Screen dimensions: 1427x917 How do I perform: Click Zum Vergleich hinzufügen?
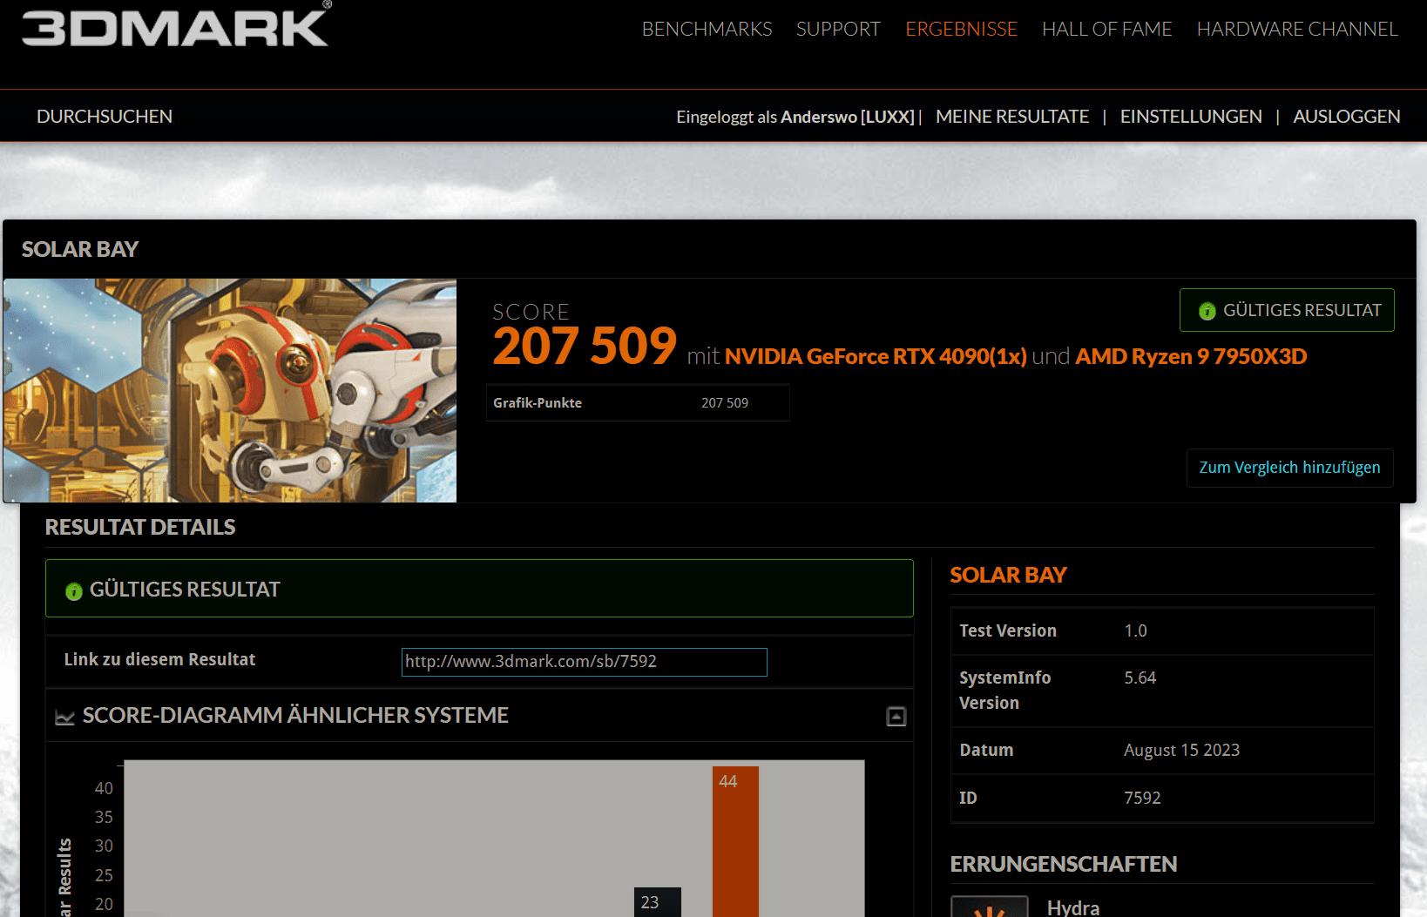pyautogui.click(x=1289, y=468)
